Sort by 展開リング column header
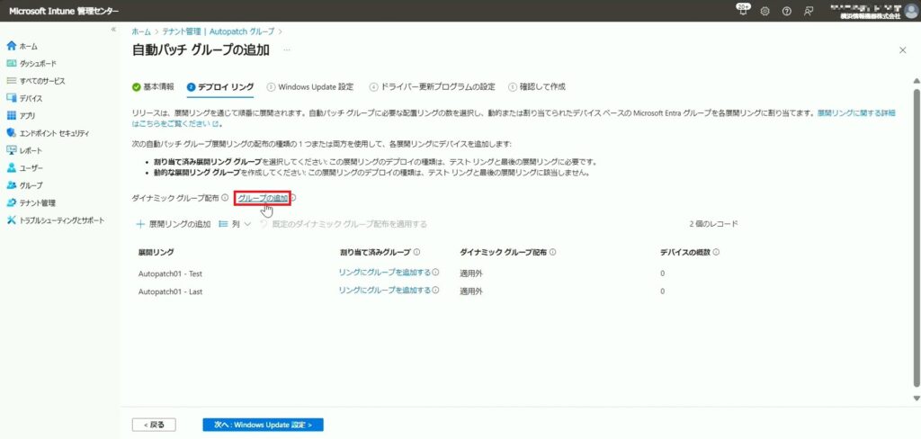The width and height of the screenshot is (921, 439). pyautogui.click(x=156, y=252)
